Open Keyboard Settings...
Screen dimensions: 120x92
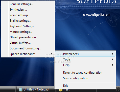pyautogui.click(x=28, y=26)
